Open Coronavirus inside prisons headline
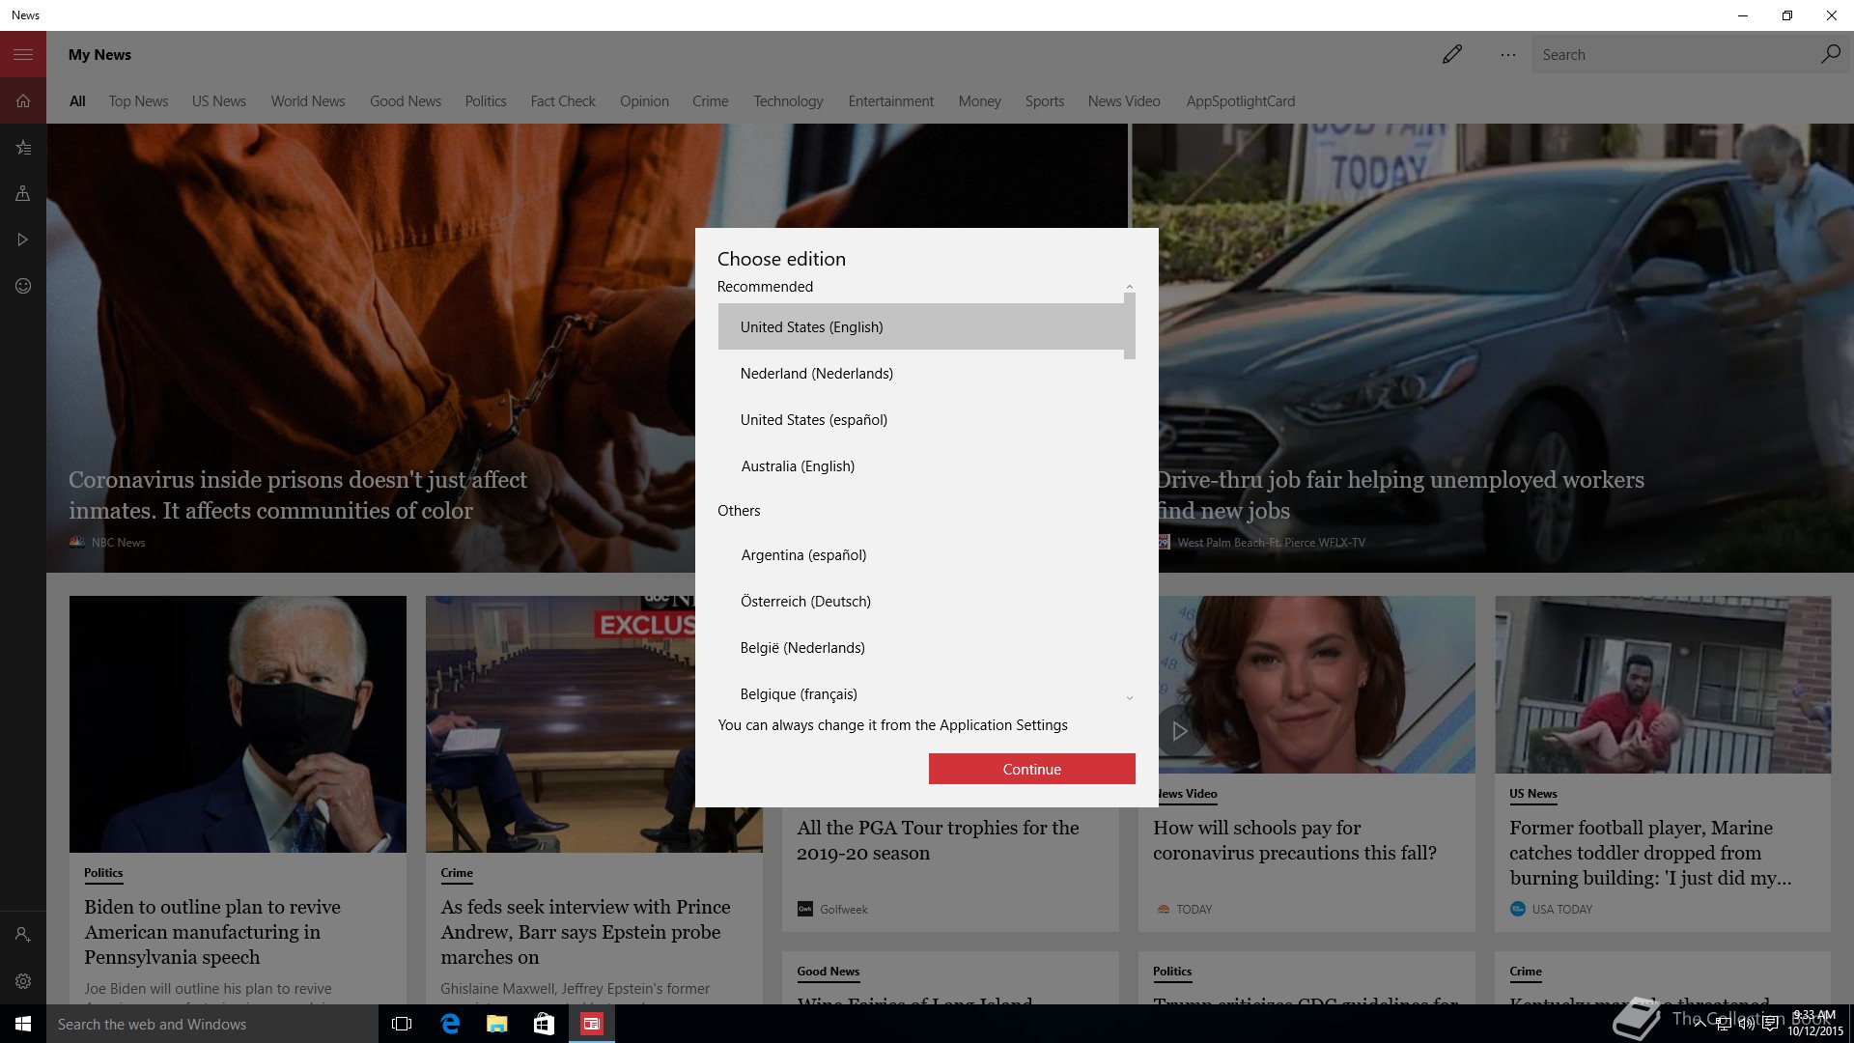1854x1043 pixels. tap(297, 494)
